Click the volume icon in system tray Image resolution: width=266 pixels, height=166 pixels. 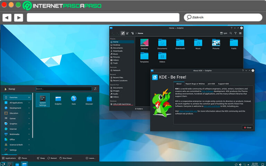pos(240,164)
